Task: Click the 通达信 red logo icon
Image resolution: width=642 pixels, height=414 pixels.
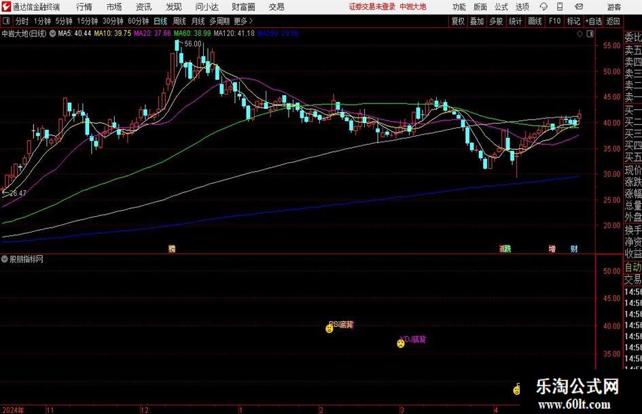Action: (6, 7)
